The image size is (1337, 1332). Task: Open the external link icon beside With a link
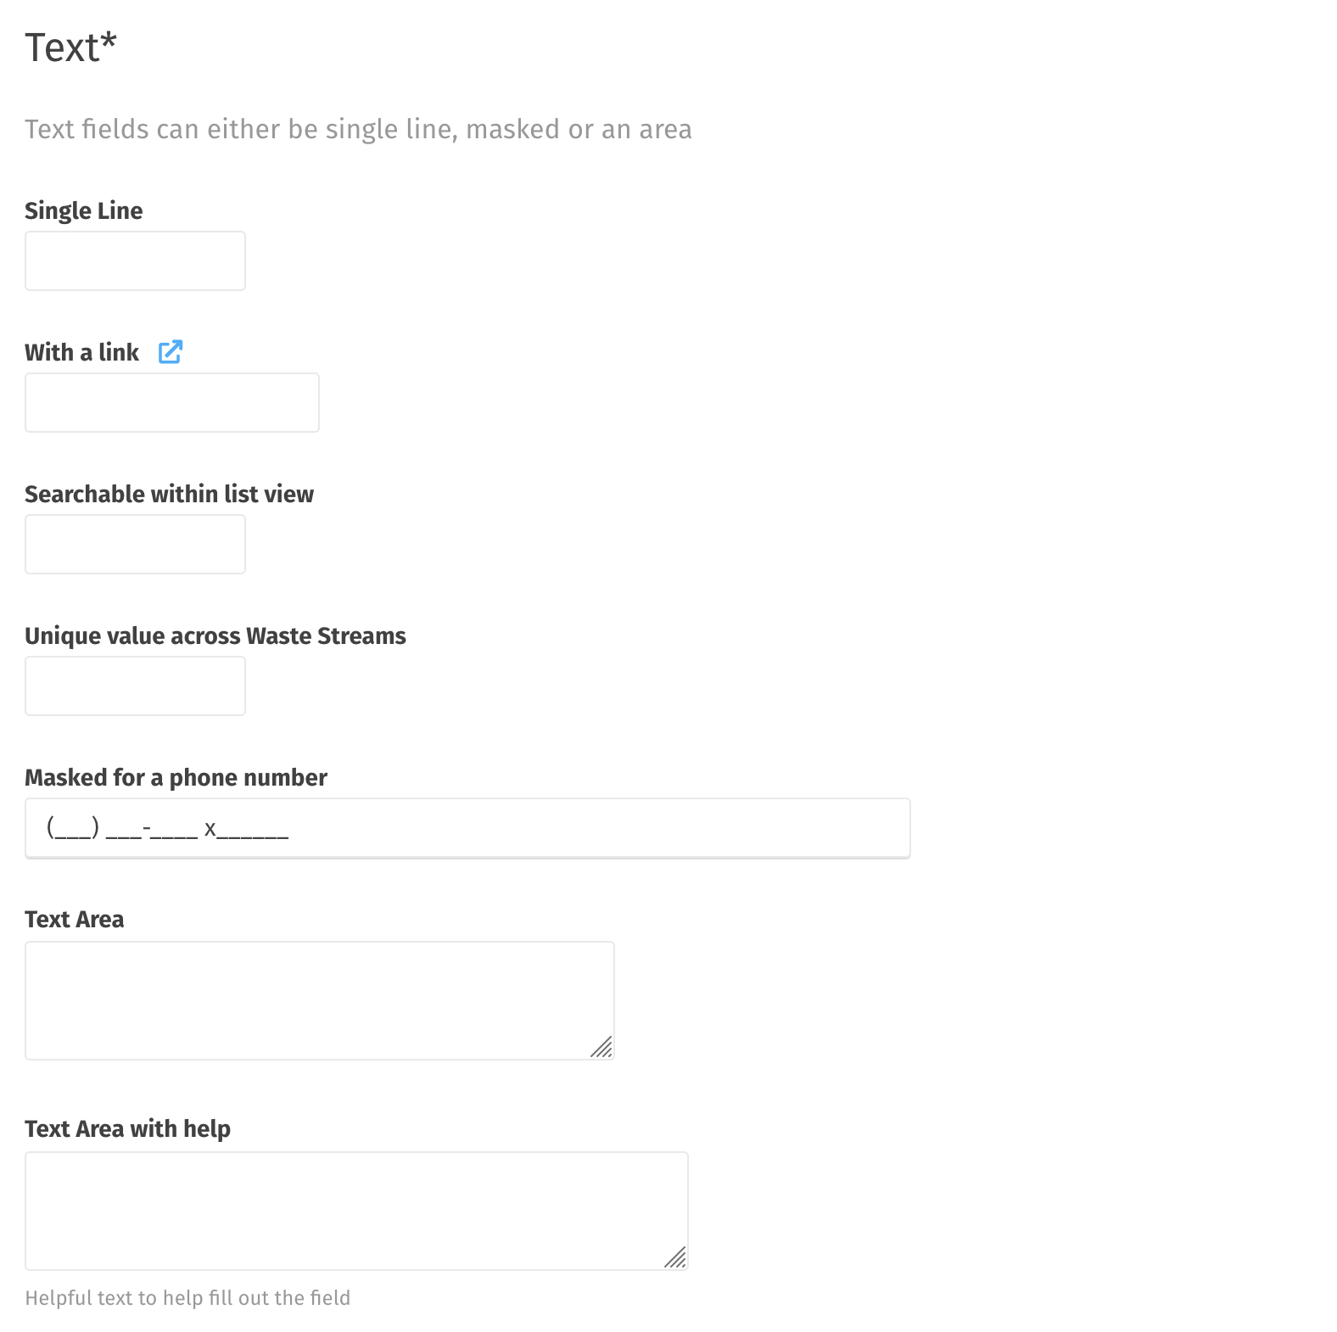tap(171, 351)
